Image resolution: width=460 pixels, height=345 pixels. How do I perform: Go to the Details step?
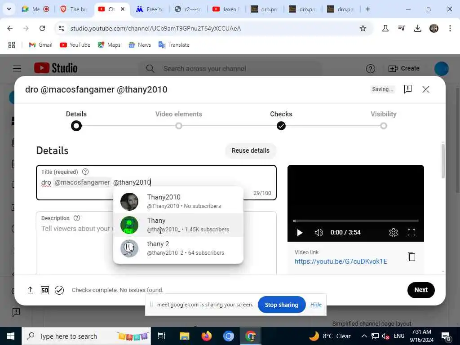[x=76, y=120]
